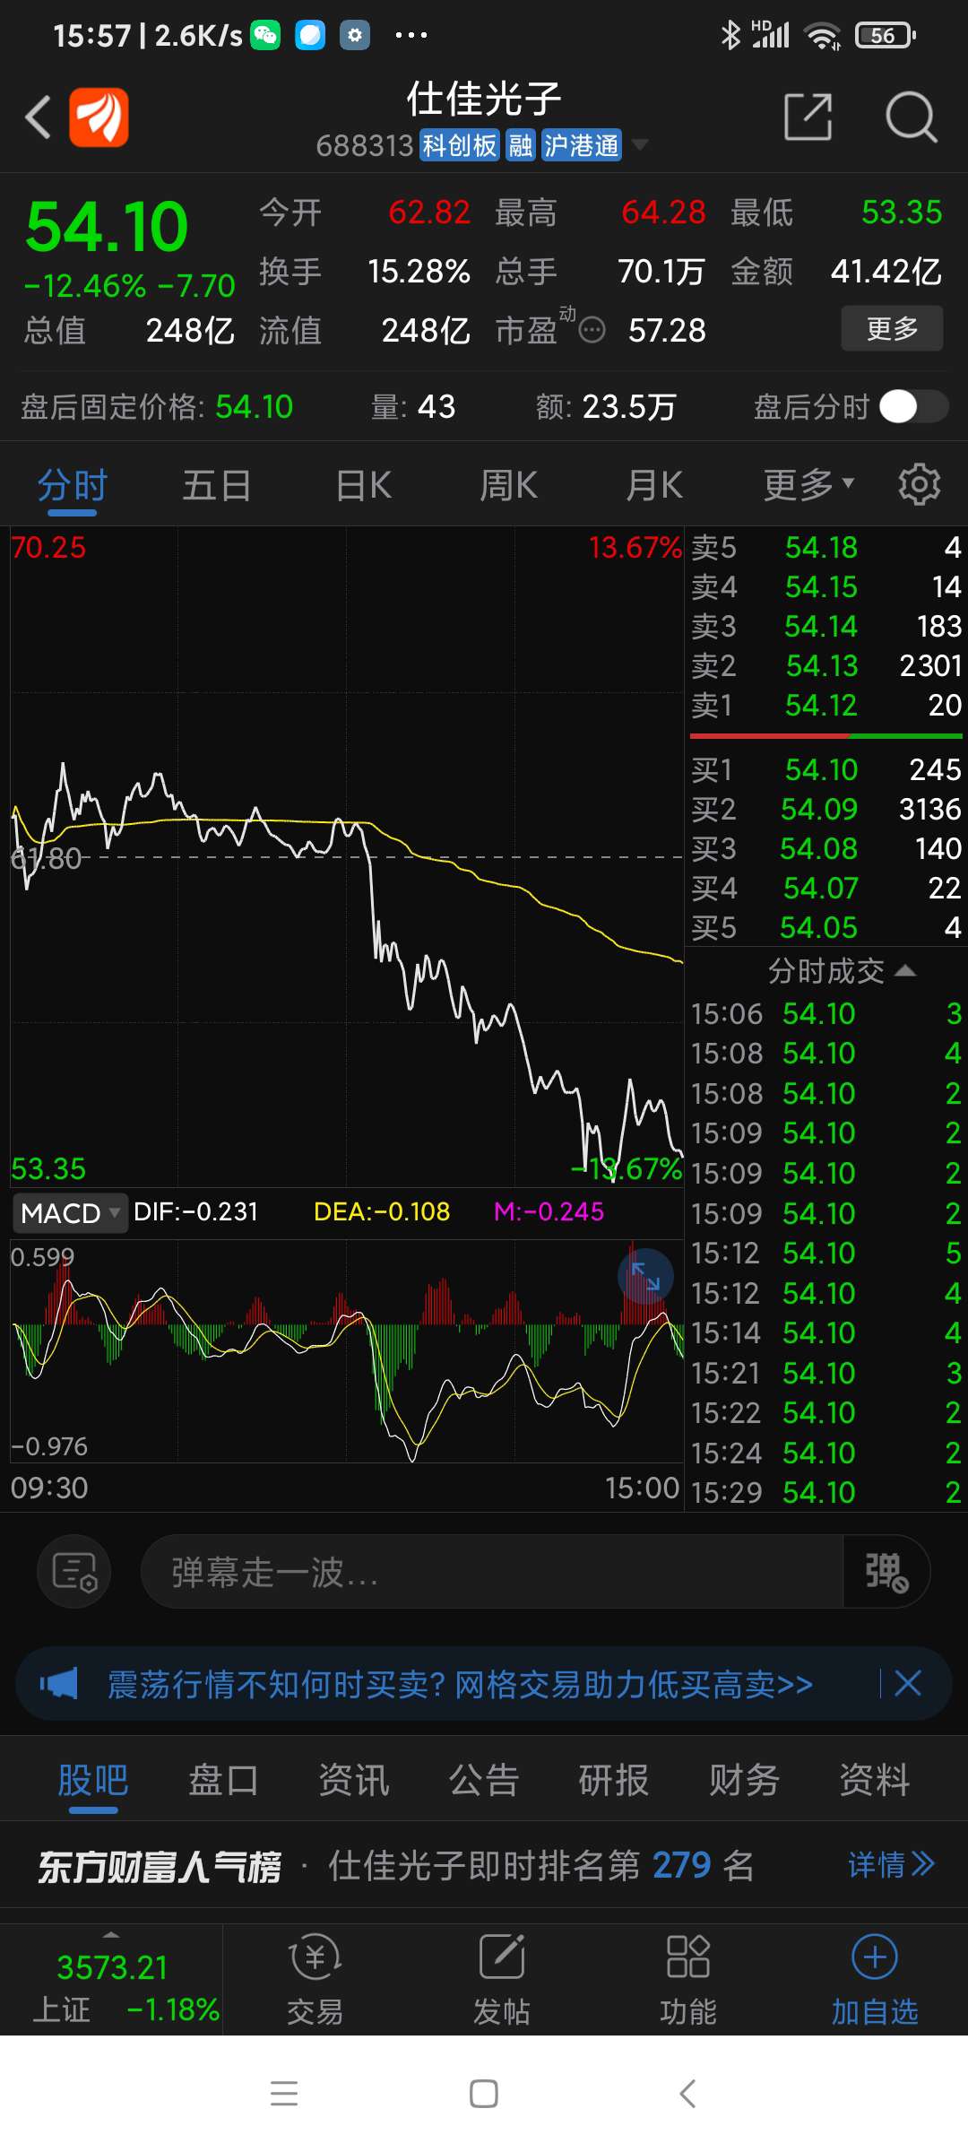This screenshot has height=2152, width=968.
Task: Tap DIF:-0.231 indicator value
Action: click(195, 1211)
